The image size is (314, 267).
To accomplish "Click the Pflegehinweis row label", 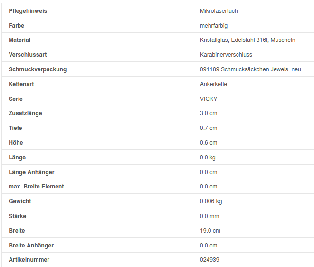I will [x=28, y=10].
